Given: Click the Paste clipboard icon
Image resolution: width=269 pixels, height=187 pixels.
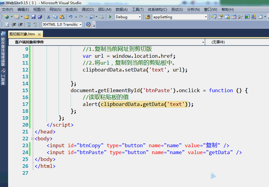Looking at the screenshot, I should (62, 17).
